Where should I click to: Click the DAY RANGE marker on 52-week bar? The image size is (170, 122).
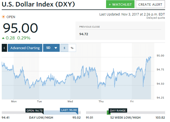tap(118, 110)
